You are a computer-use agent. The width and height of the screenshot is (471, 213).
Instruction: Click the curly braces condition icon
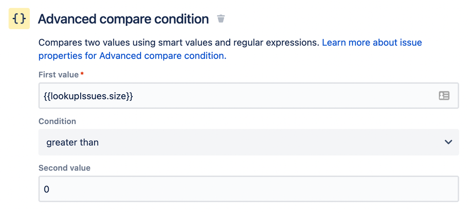click(19, 19)
